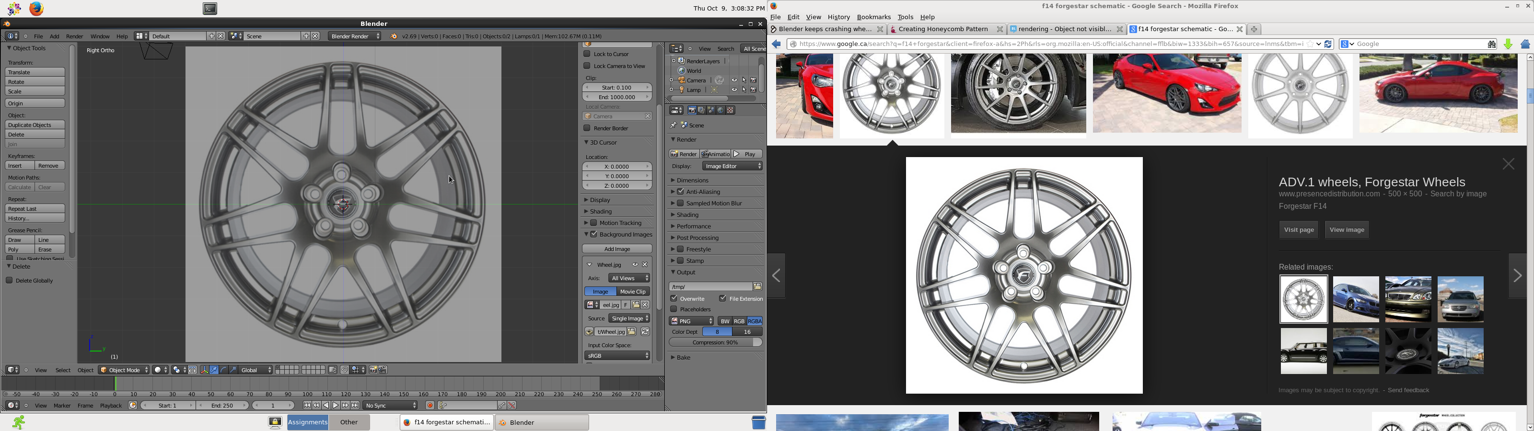Click the play animation arrow in timeline
Screen dimensions: 1534x431
coord(335,406)
